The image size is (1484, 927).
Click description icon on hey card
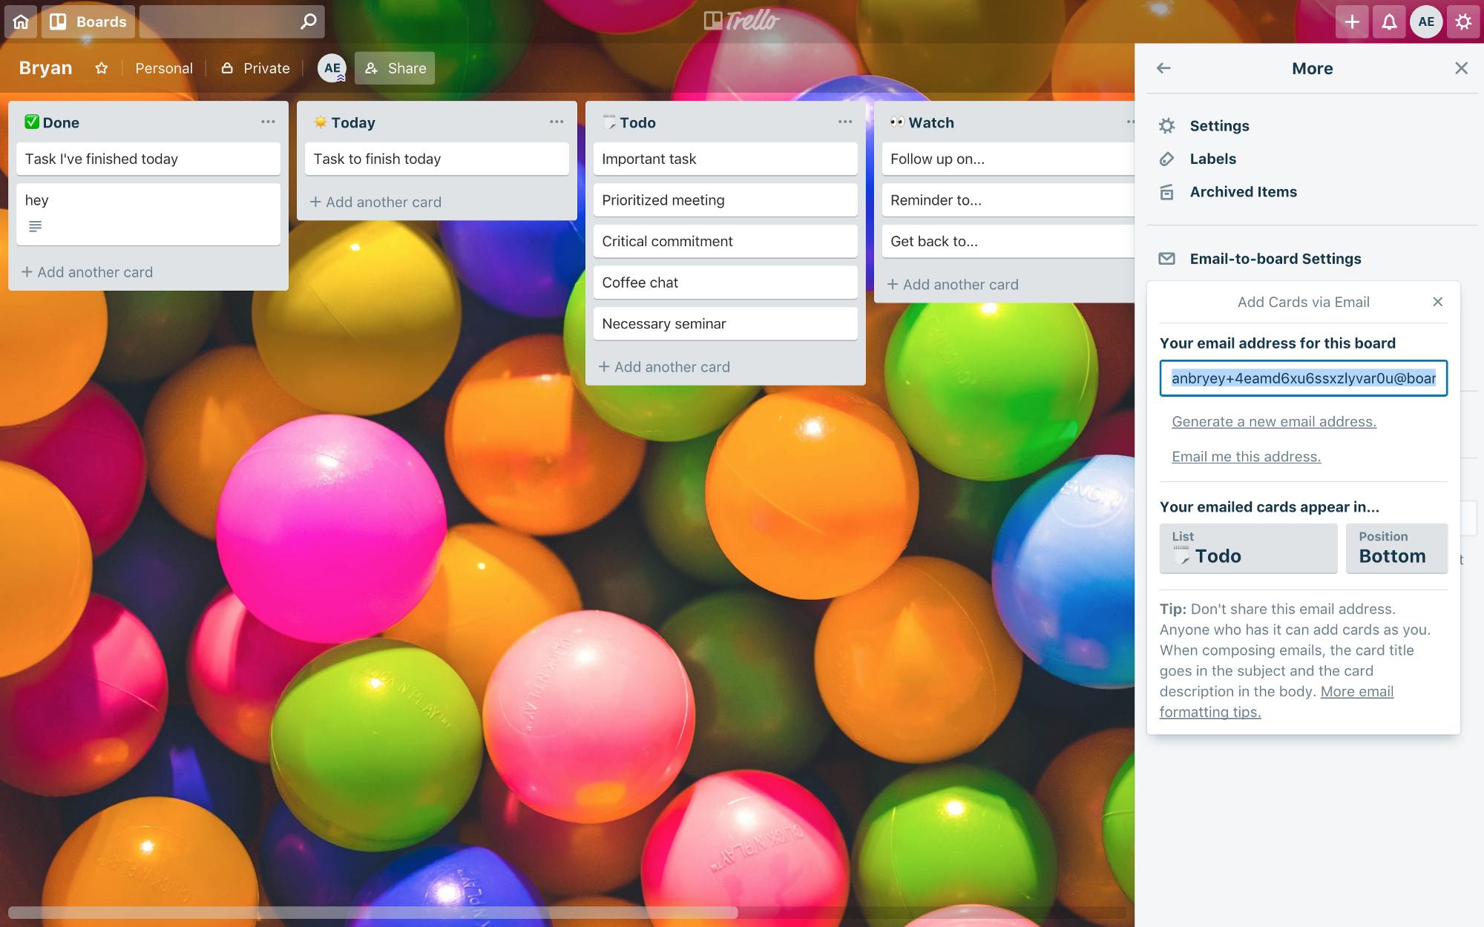(x=35, y=226)
